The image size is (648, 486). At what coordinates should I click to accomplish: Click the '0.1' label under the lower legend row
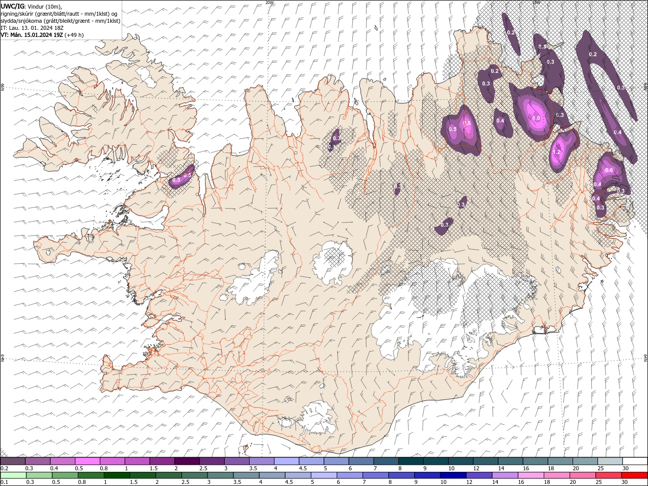click(x=4, y=482)
